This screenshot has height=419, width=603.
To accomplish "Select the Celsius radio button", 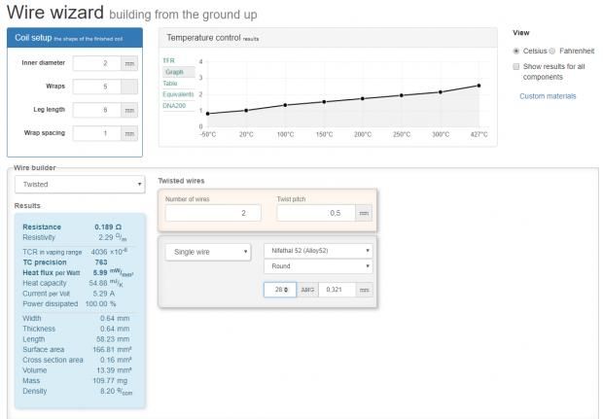I will (x=516, y=51).
